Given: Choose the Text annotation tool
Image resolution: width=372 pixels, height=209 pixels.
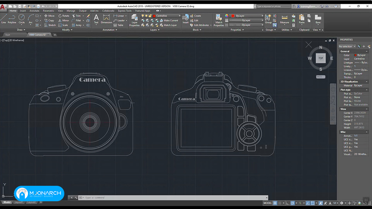Looking at the screenshot, I should tap(96, 19).
